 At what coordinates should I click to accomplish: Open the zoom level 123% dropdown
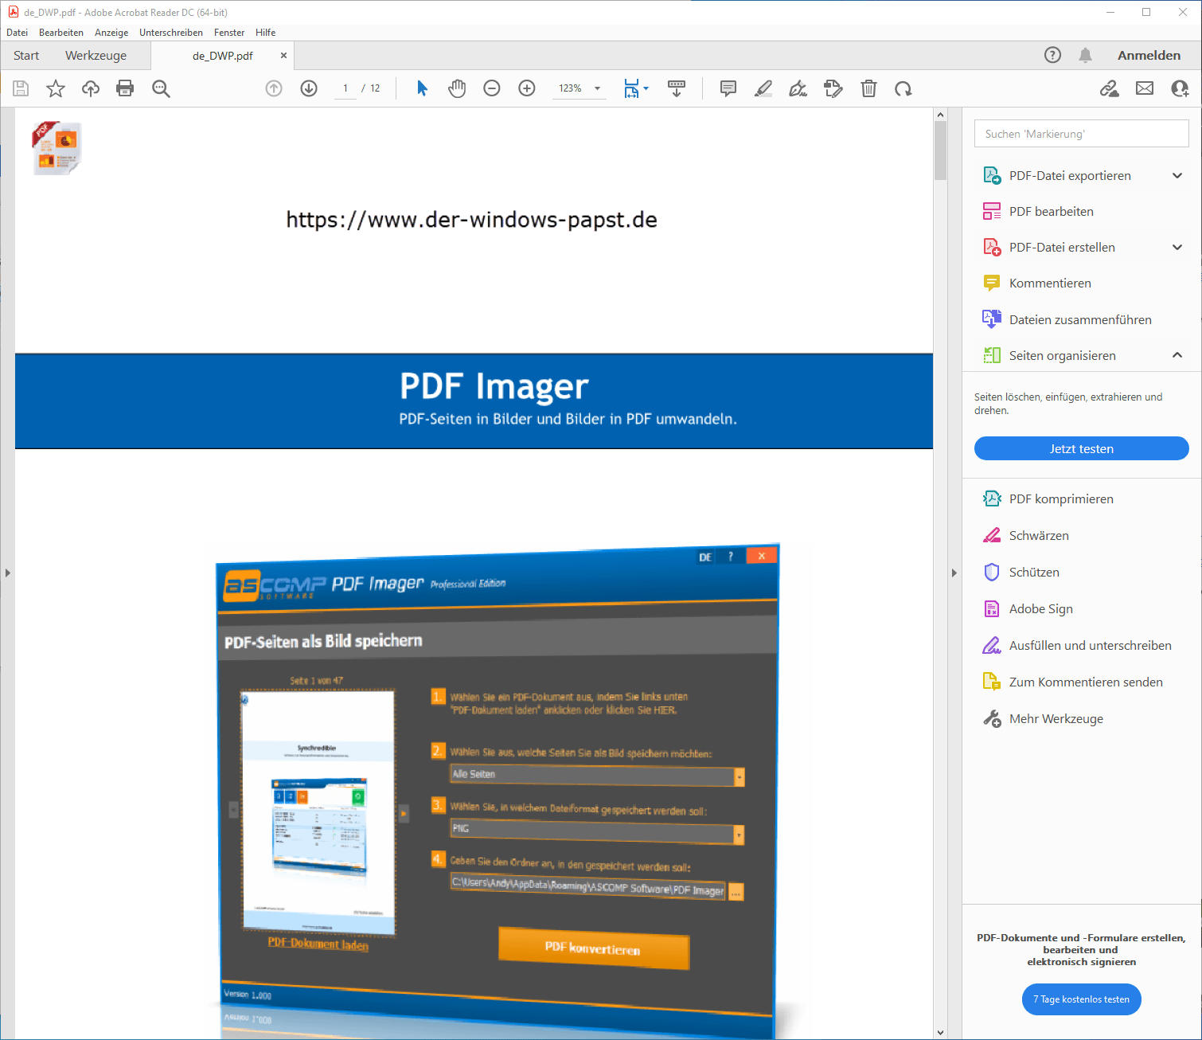pos(597,88)
